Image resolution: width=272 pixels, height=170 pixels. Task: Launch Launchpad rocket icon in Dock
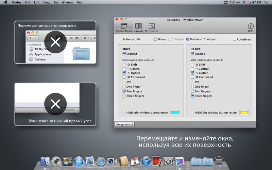pos(56,161)
